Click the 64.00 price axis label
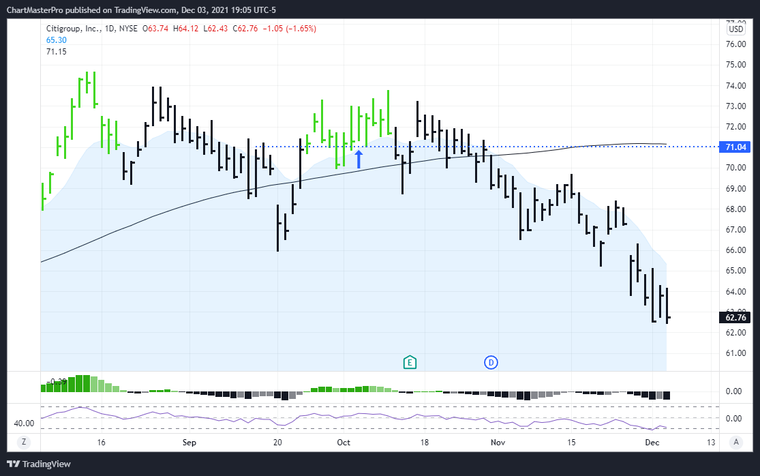Image resolution: width=760 pixels, height=476 pixels. (735, 291)
